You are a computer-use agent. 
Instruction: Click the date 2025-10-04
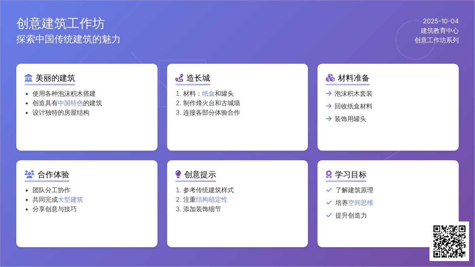click(441, 21)
